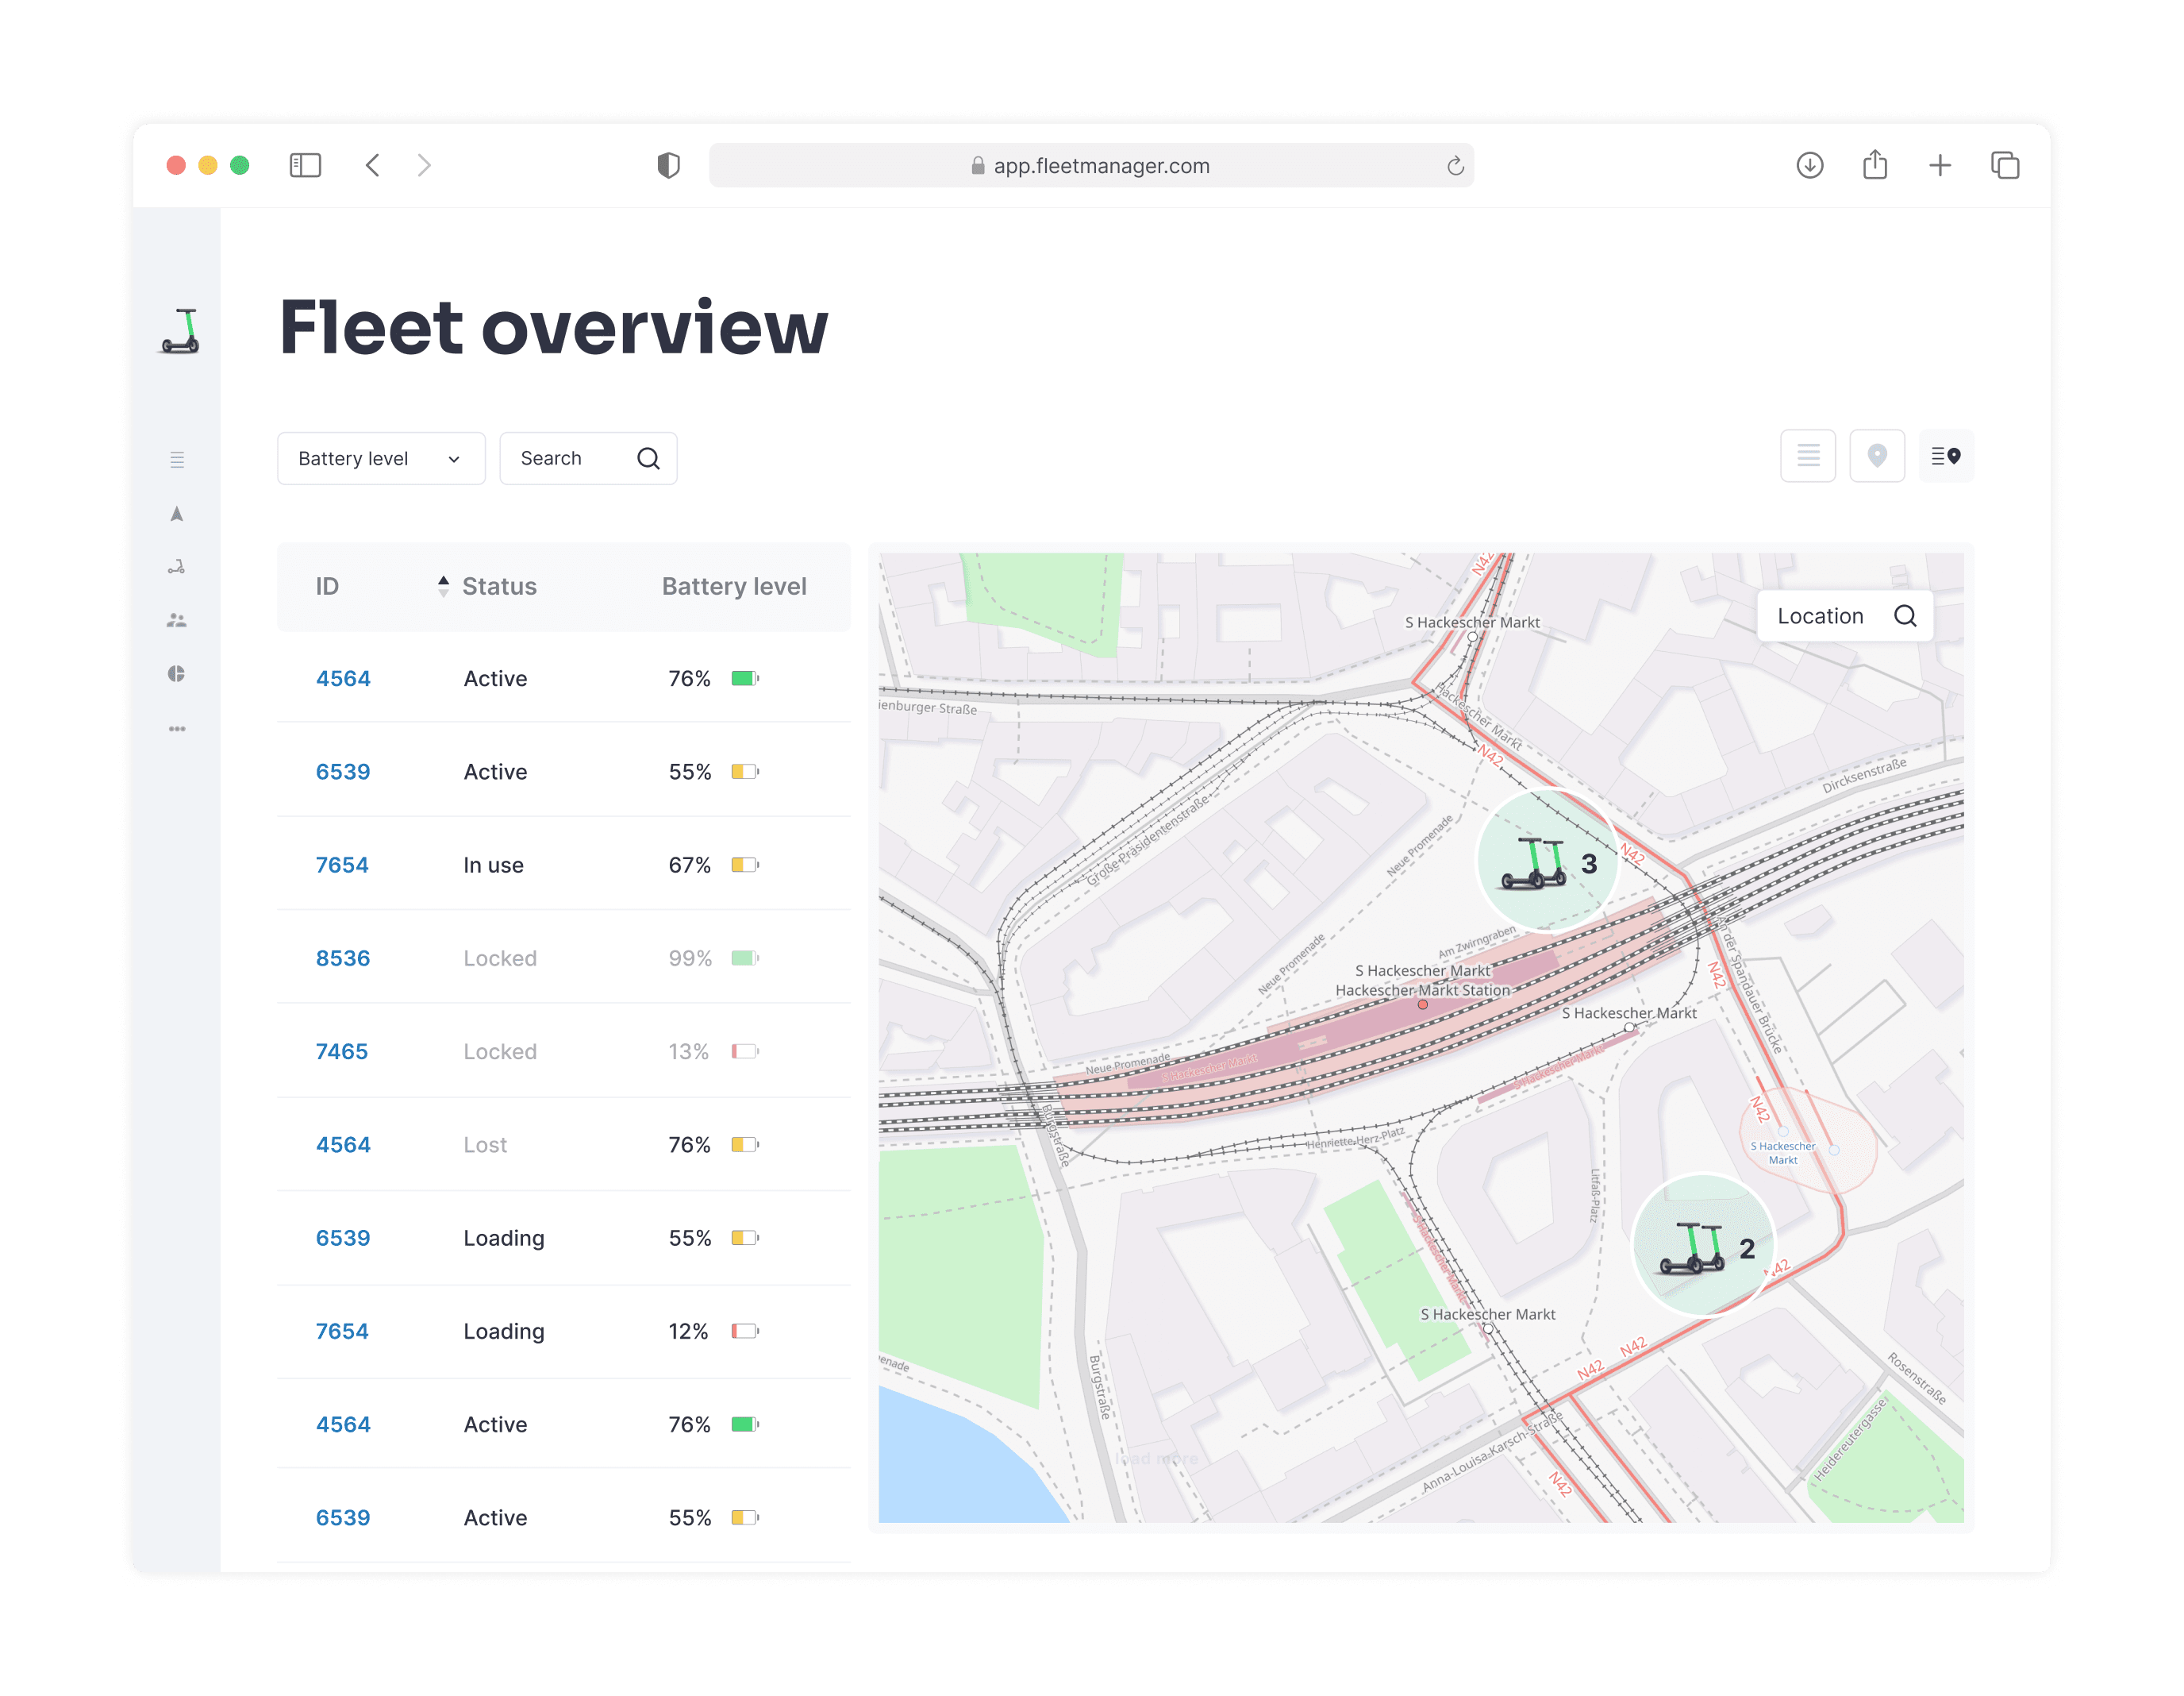Click the navigation arrow sidebar icon
The height and width of the screenshot is (1696, 2184).
coord(177,515)
